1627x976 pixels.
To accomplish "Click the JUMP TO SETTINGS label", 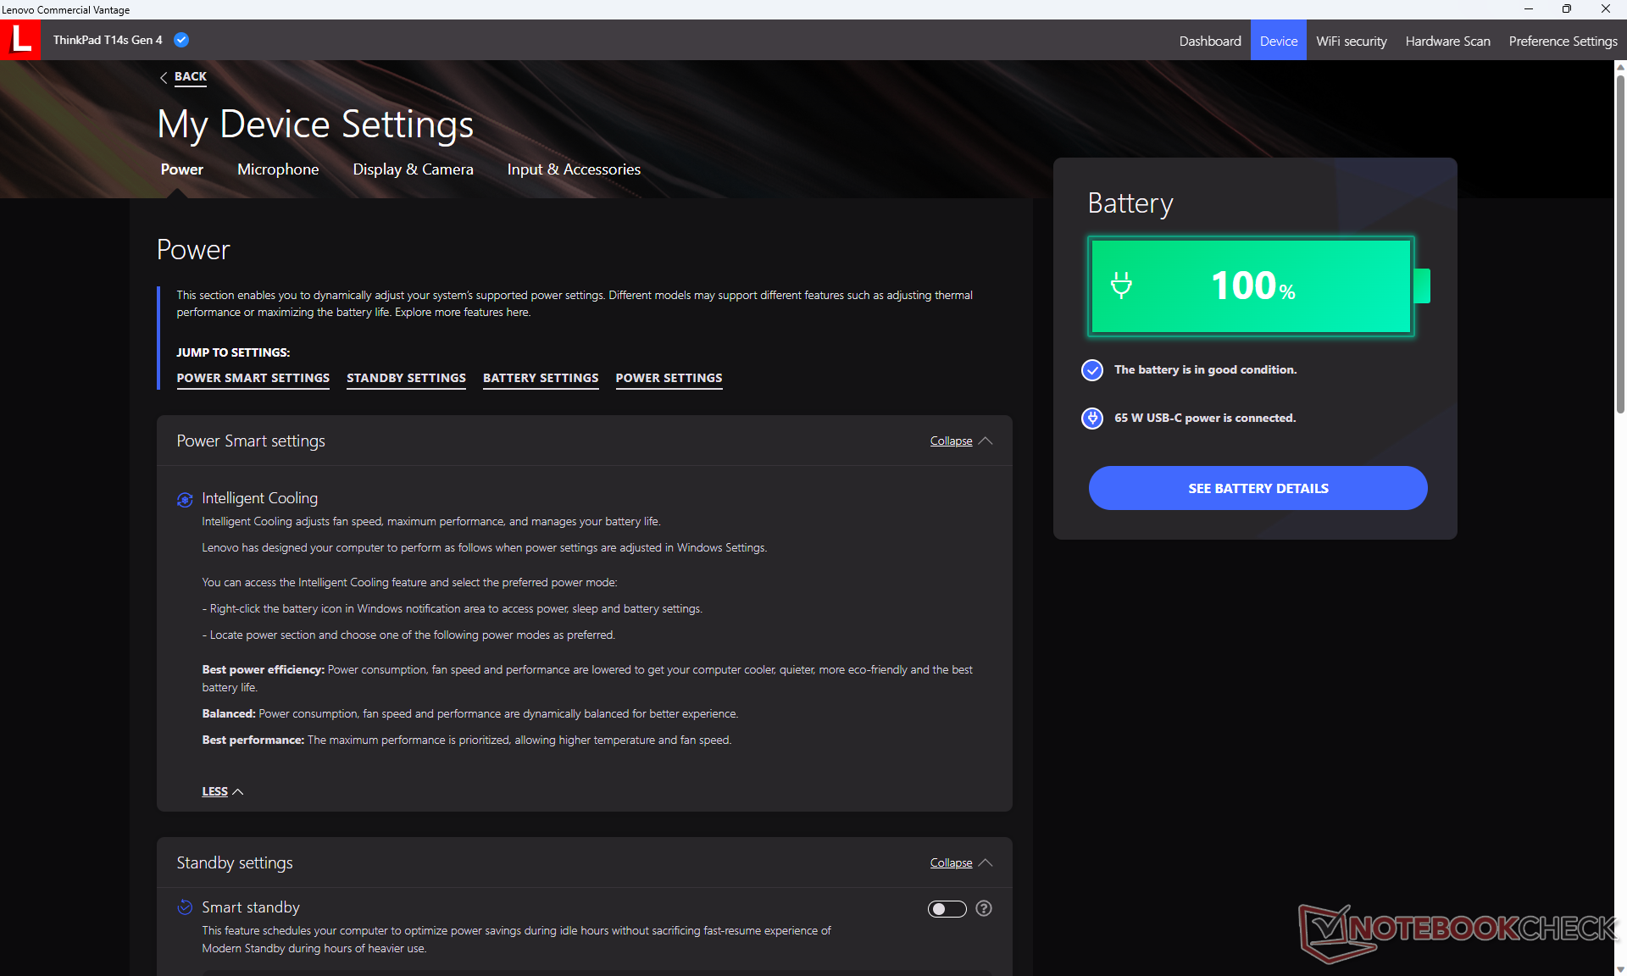I will pyautogui.click(x=233, y=352).
